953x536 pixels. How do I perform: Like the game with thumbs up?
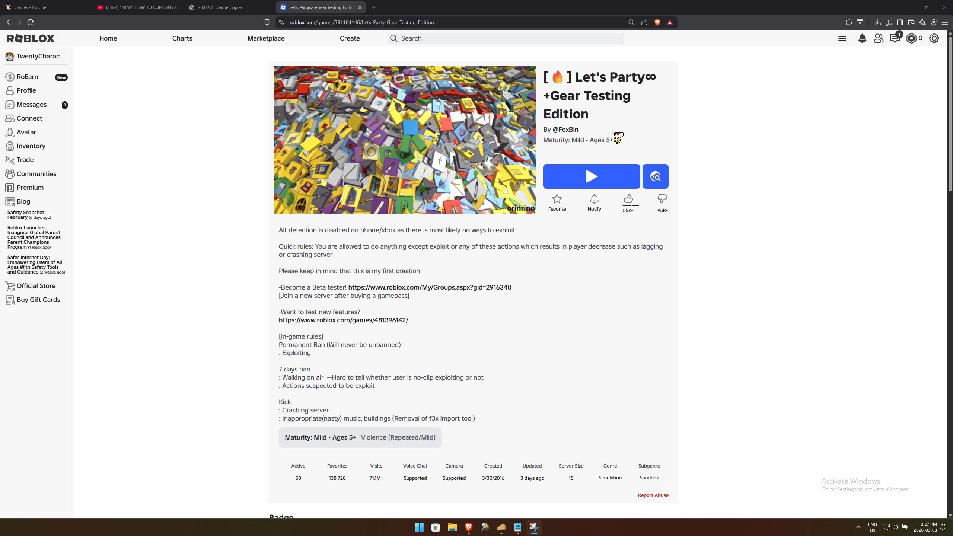(628, 199)
